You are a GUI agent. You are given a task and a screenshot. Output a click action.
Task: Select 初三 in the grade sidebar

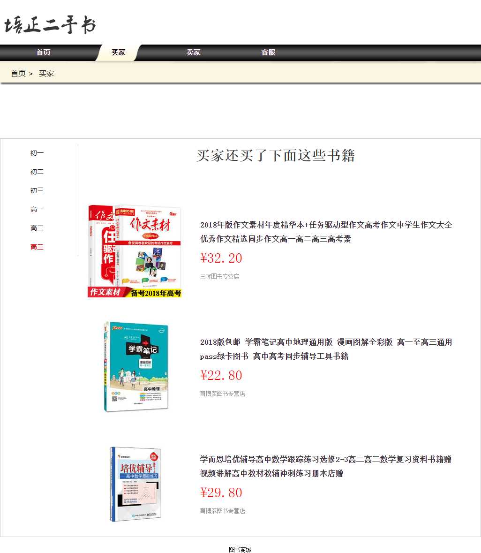[37, 191]
